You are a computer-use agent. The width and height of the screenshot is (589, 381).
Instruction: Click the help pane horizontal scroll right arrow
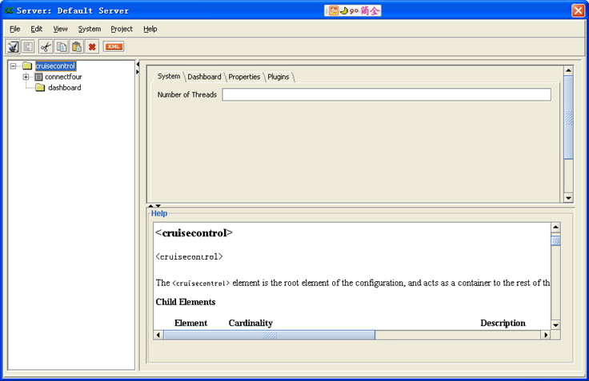(x=546, y=335)
